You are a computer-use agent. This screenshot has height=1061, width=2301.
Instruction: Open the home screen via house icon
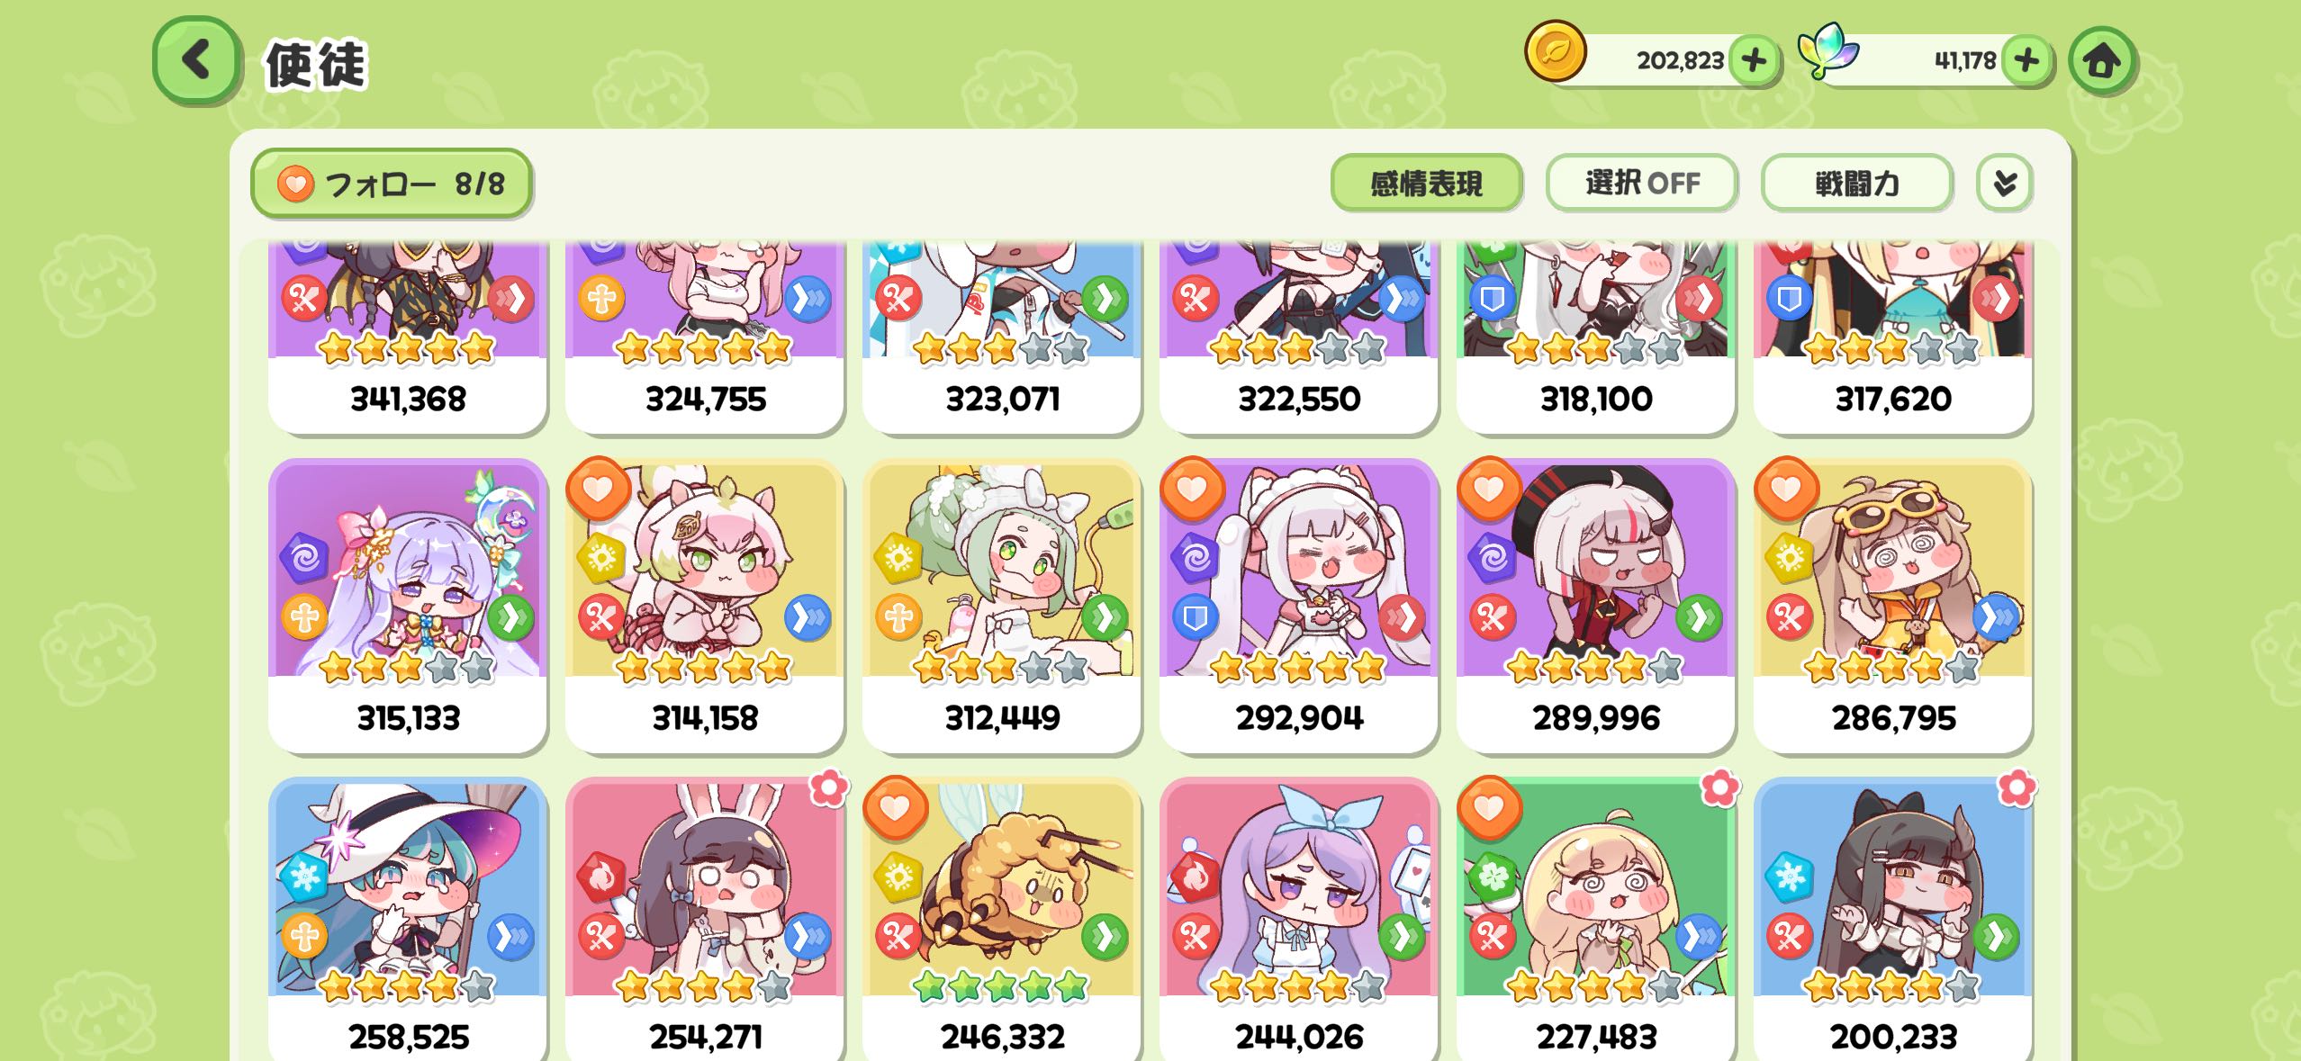click(x=2102, y=60)
